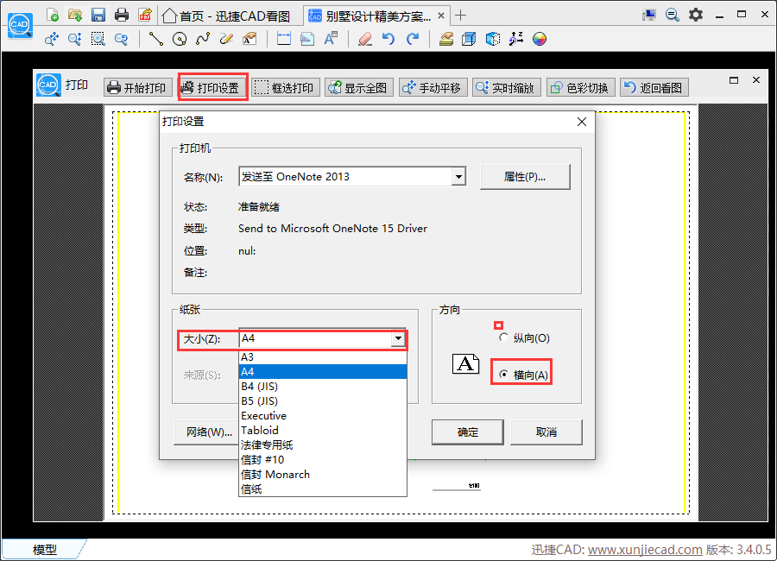Image resolution: width=777 pixels, height=561 pixels.
Task: Select the eraser tool
Action: pyautogui.click(x=365, y=39)
